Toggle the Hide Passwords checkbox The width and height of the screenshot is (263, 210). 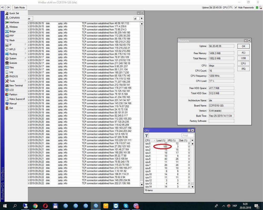[x=236, y=8]
